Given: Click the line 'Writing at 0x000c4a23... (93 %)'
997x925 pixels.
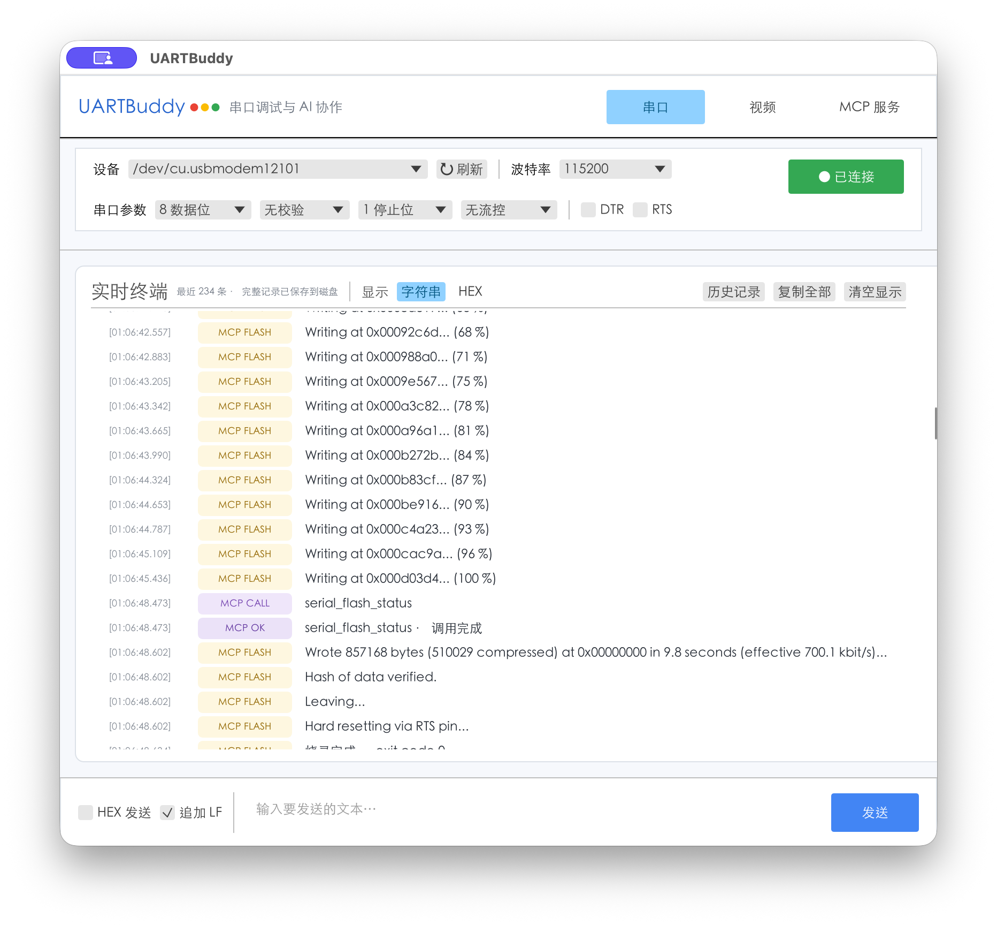Looking at the screenshot, I should 397,529.
